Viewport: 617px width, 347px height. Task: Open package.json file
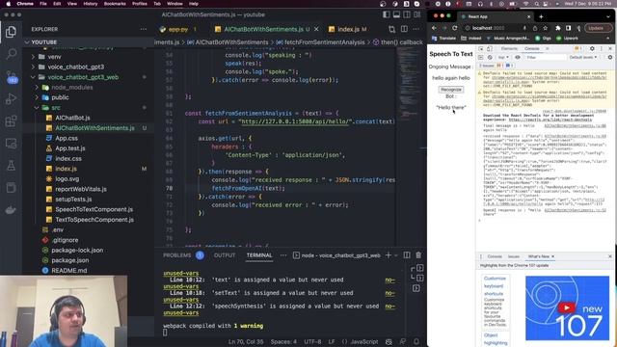click(x=70, y=260)
